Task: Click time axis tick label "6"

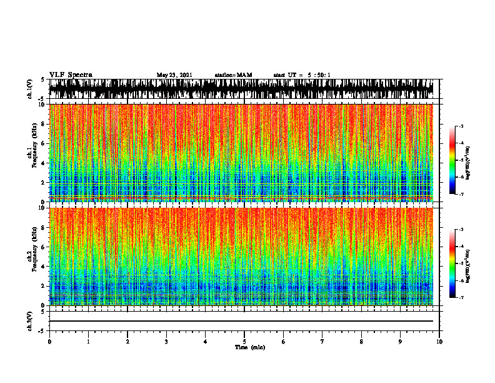Action: (x=284, y=342)
